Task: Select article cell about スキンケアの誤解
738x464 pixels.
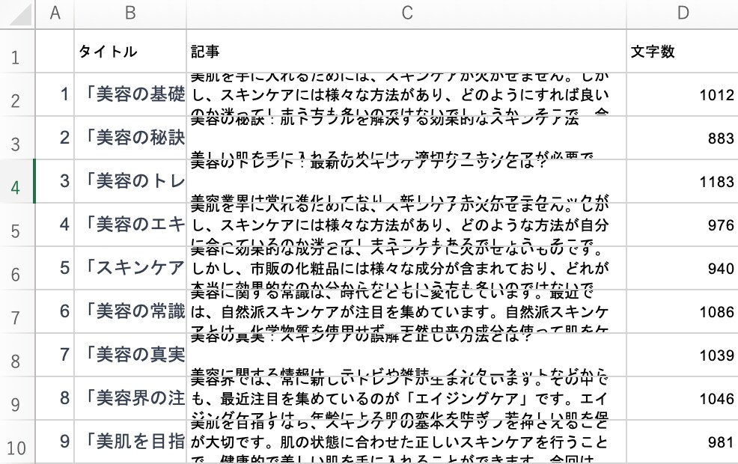Action: [x=406, y=355]
